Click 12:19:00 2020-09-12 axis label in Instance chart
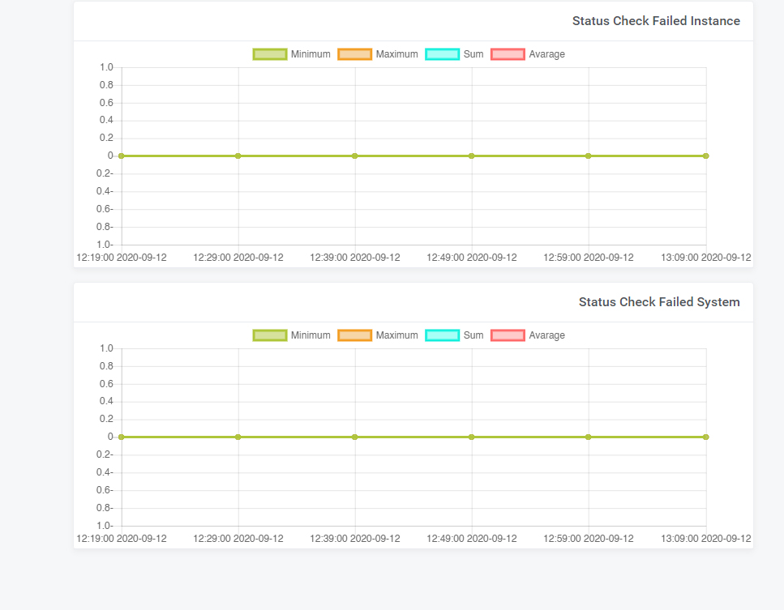 coord(122,258)
